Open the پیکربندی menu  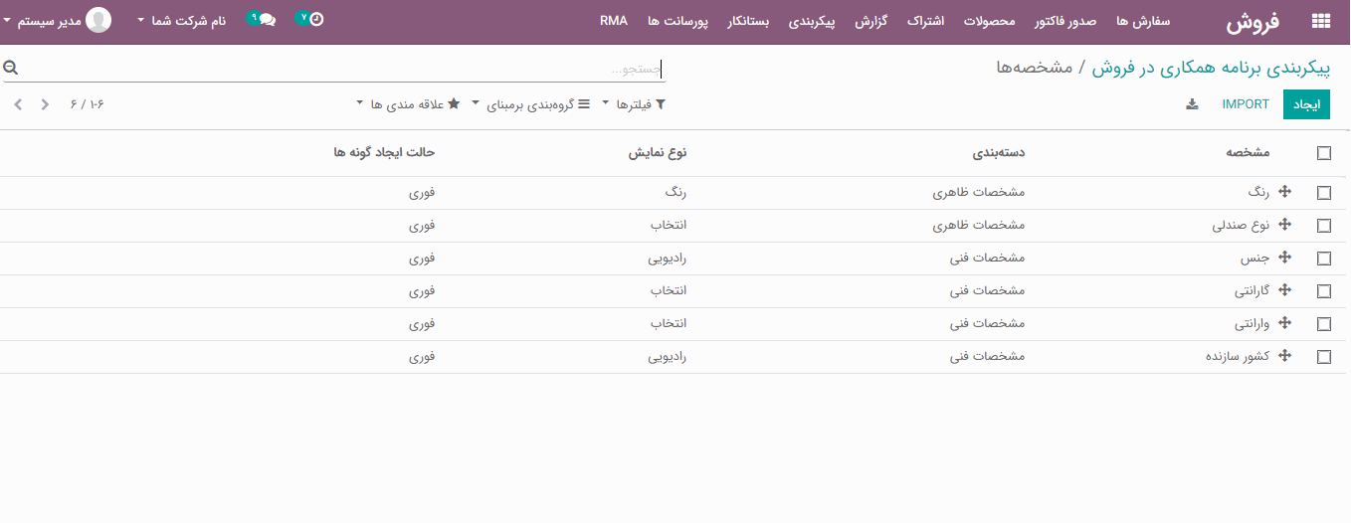817,21
